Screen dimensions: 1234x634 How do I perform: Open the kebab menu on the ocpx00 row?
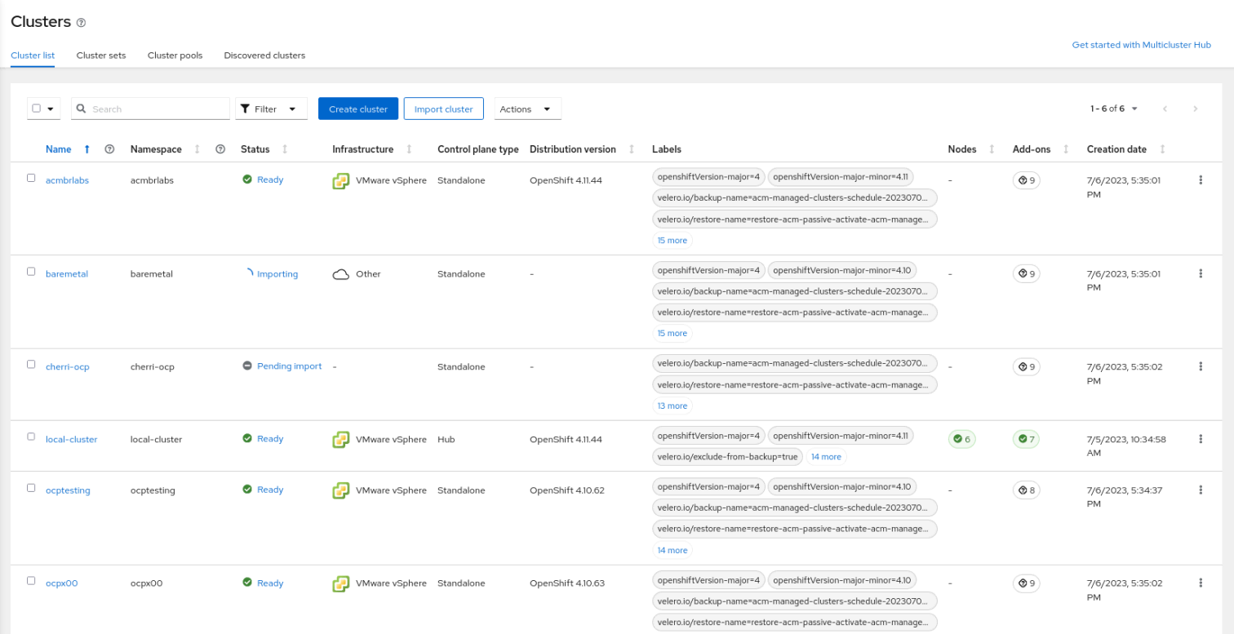coord(1201,583)
